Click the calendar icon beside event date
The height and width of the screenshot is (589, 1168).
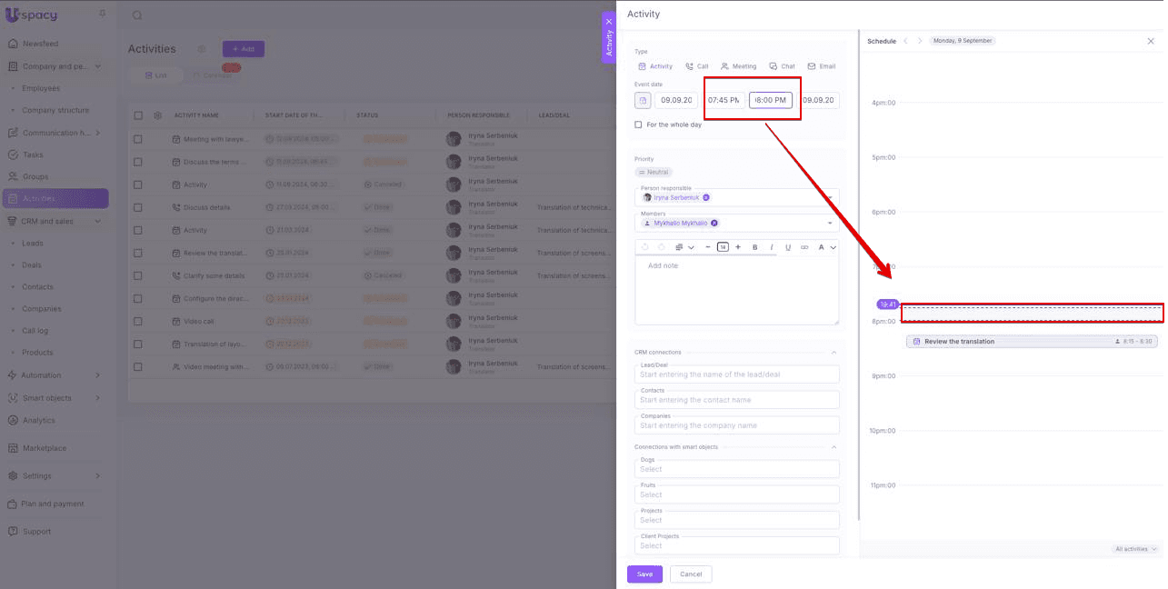pyautogui.click(x=643, y=100)
